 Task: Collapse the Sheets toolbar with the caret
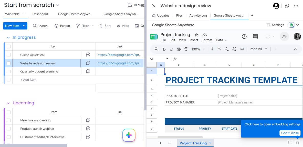295,49
